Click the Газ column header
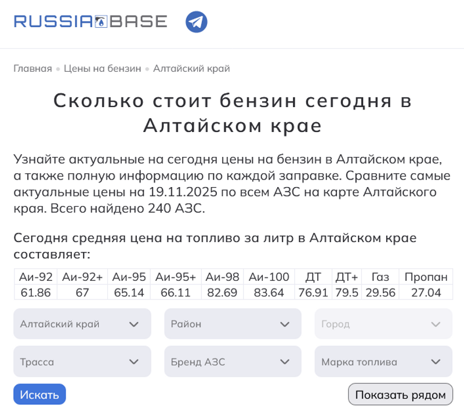This screenshot has height=417, width=464. click(x=381, y=277)
